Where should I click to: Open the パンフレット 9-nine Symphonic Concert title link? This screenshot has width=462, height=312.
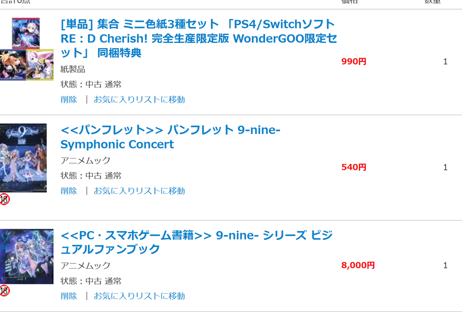tap(170, 137)
